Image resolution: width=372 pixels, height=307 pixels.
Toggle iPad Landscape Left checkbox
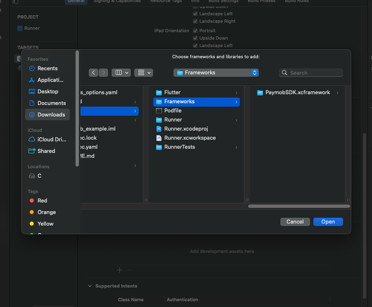195,45
